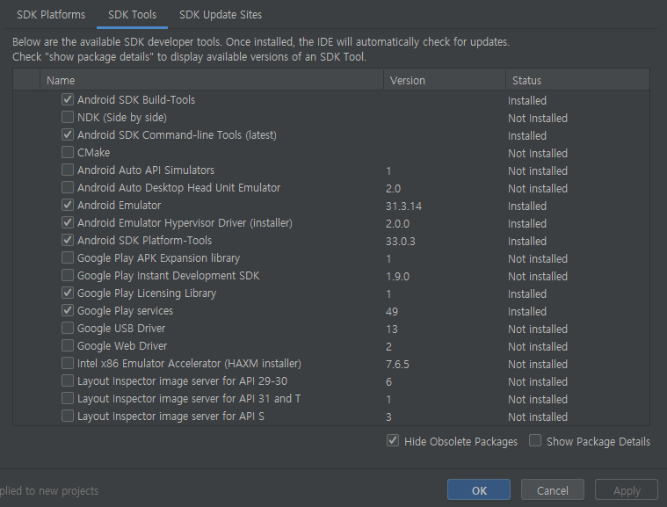
Task: Select Android Emulator version 31.3.14 cell
Action: point(403,206)
